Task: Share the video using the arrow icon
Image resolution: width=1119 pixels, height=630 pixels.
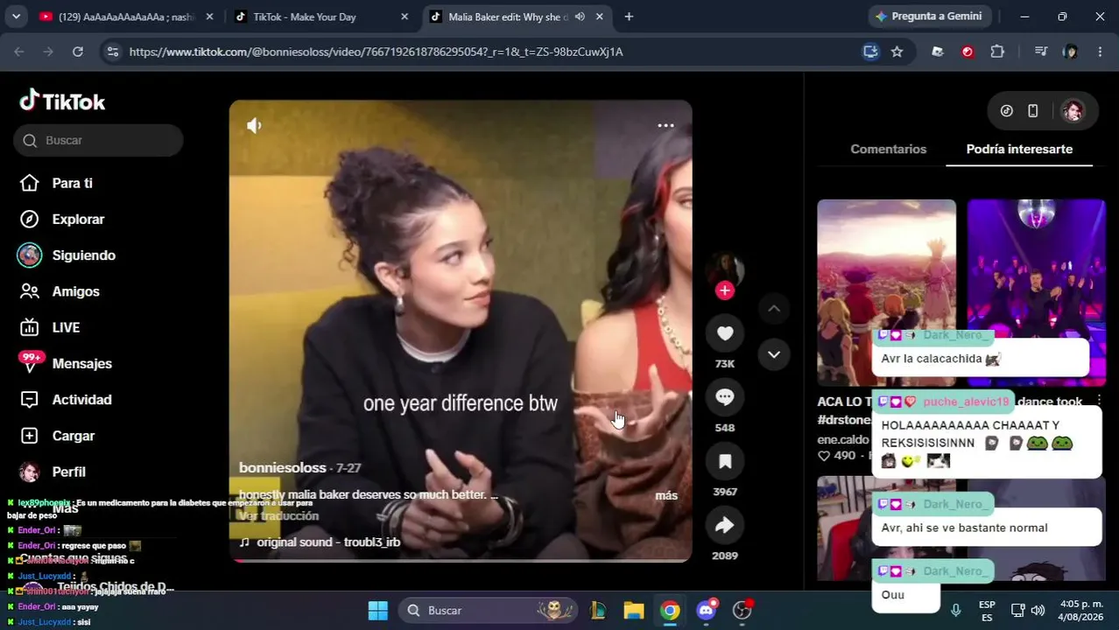Action: pos(725,525)
